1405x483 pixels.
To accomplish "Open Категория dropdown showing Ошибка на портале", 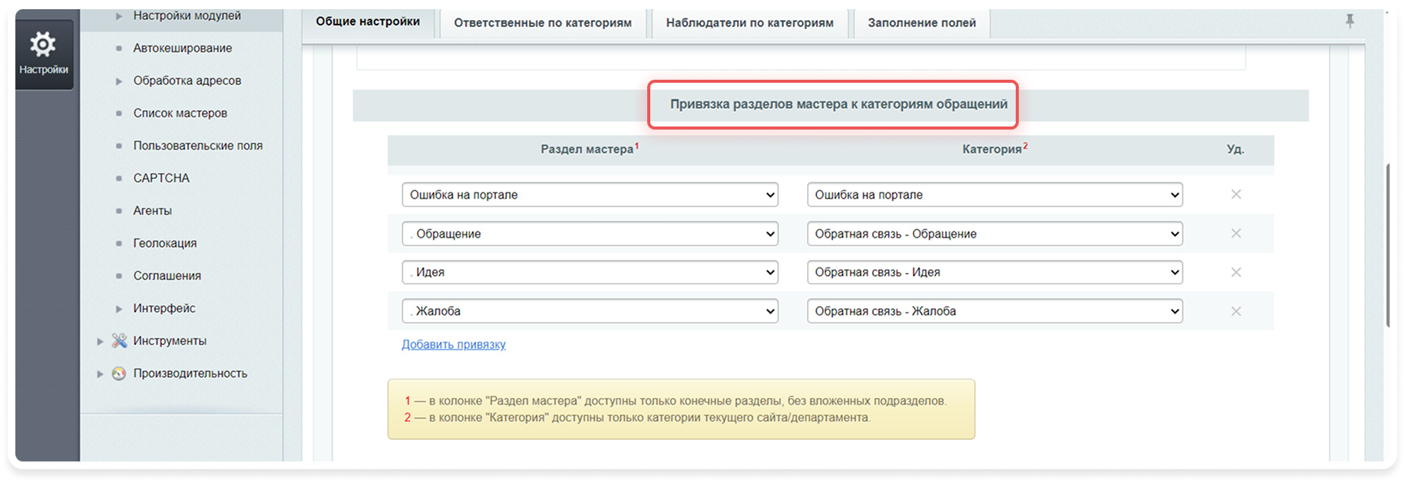I will (995, 195).
